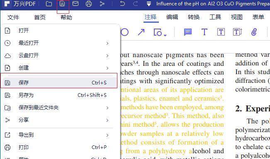Open the 文件 menu
The width and height of the screenshot is (270, 159).
13,17
